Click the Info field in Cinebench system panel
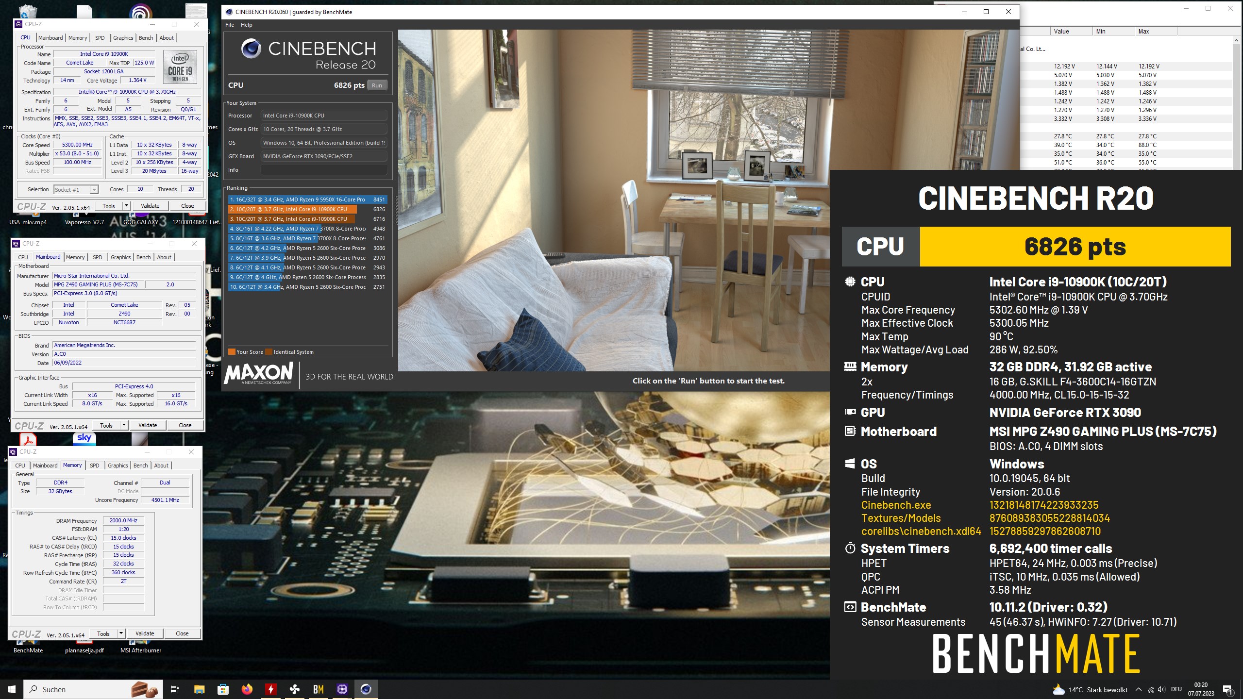The height and width of the screenshot is (699, 1243). coord(324,170)
